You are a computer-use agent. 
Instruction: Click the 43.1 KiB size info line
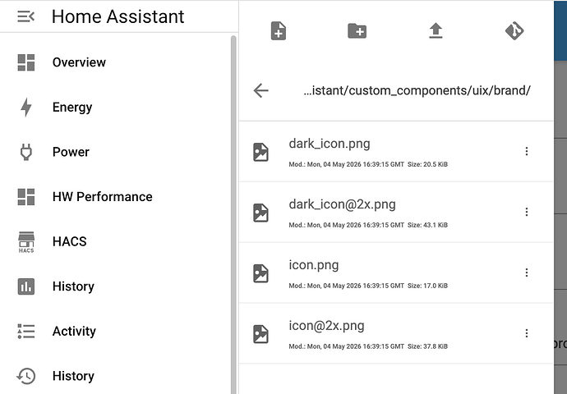pos(368,225)
